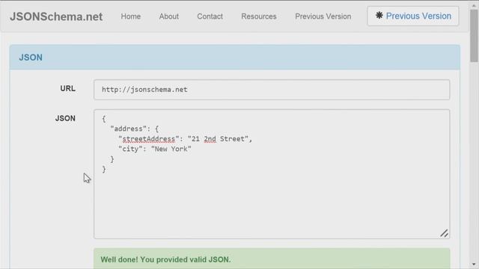Grab the JSON textarea resize handle
Viewport: 479px width, 269px height.
[445, 233]
